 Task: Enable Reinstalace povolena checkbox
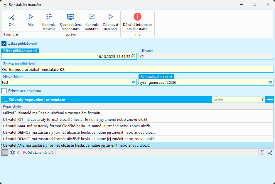pyautogui.click(x=4, y=91)
